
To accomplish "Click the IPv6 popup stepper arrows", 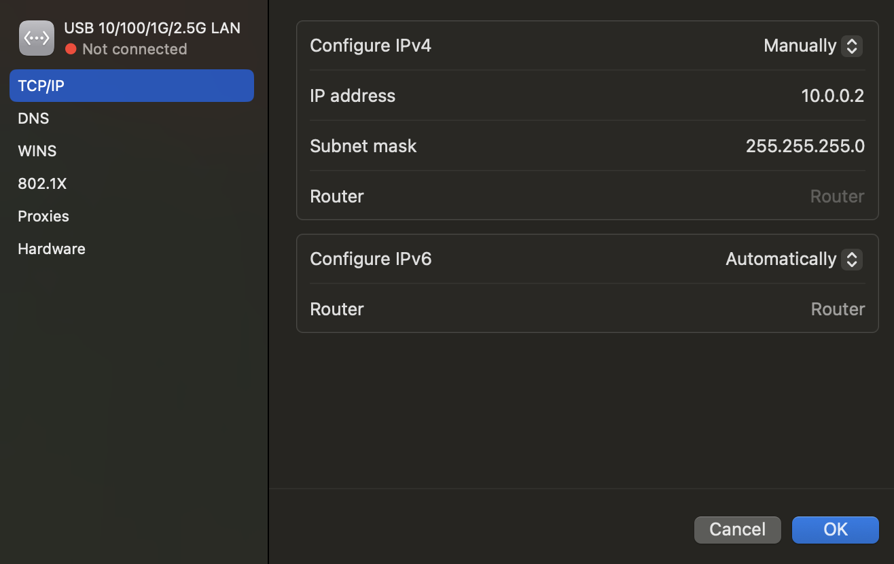I will click(x=852, y=260).
